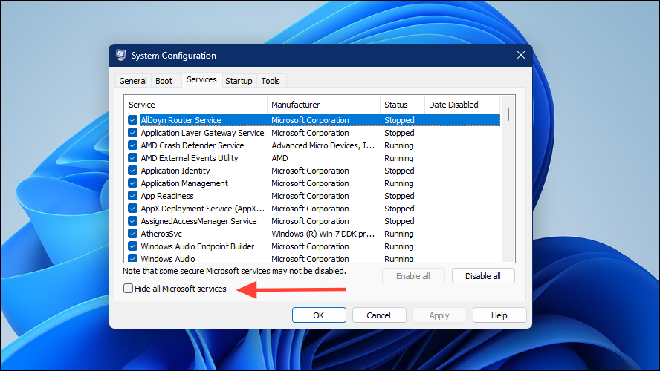660x371 pixels.
Task: Select the AllJoyn Router Service row text
Action: point(181,120)
